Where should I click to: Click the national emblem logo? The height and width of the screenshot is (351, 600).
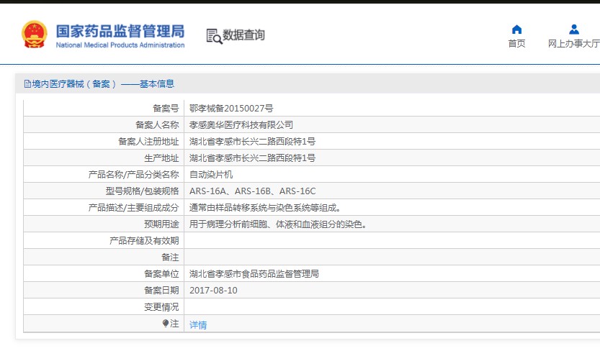[35, 35]
